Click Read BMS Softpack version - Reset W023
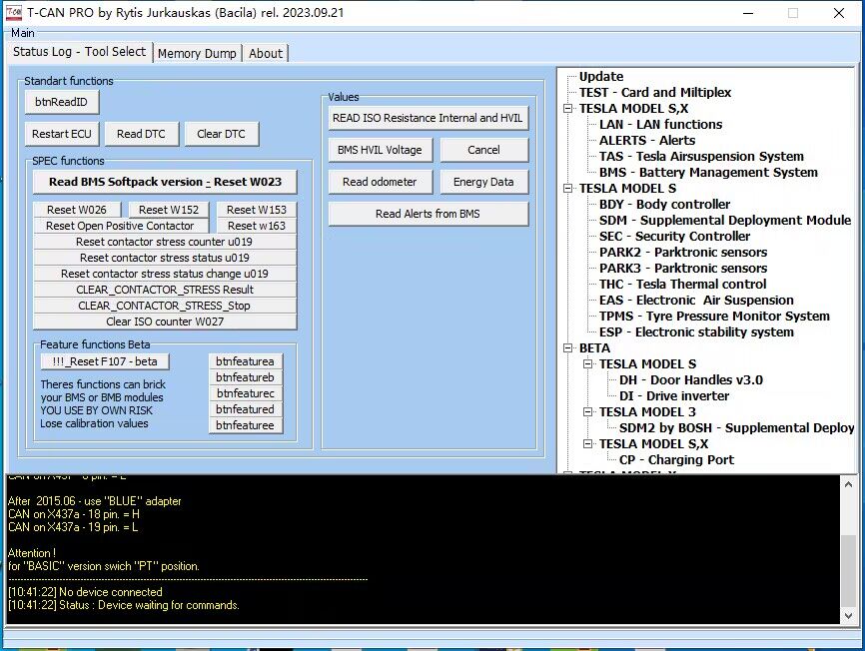This screenshot has height=651, width=865. 165,182
